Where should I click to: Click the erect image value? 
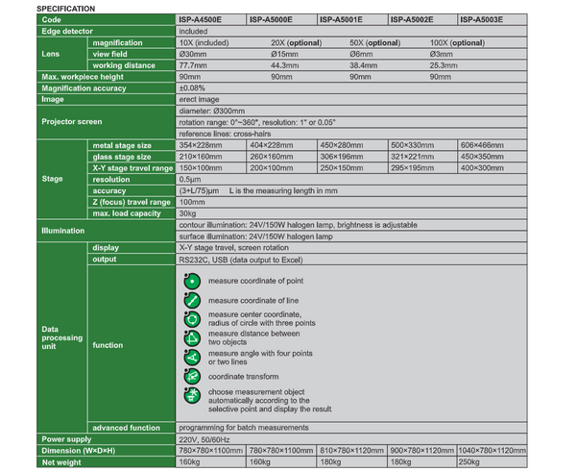click(199, 99)
